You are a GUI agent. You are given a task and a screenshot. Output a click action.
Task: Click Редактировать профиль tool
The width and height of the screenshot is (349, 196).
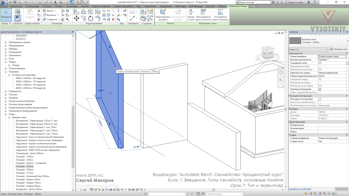[163, 15]
